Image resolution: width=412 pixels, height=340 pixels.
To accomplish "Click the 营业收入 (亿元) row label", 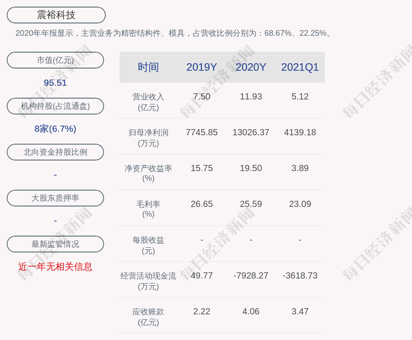I will pos(148,102).
